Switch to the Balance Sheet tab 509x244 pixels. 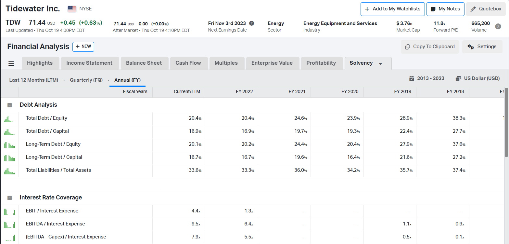(144, 63)
